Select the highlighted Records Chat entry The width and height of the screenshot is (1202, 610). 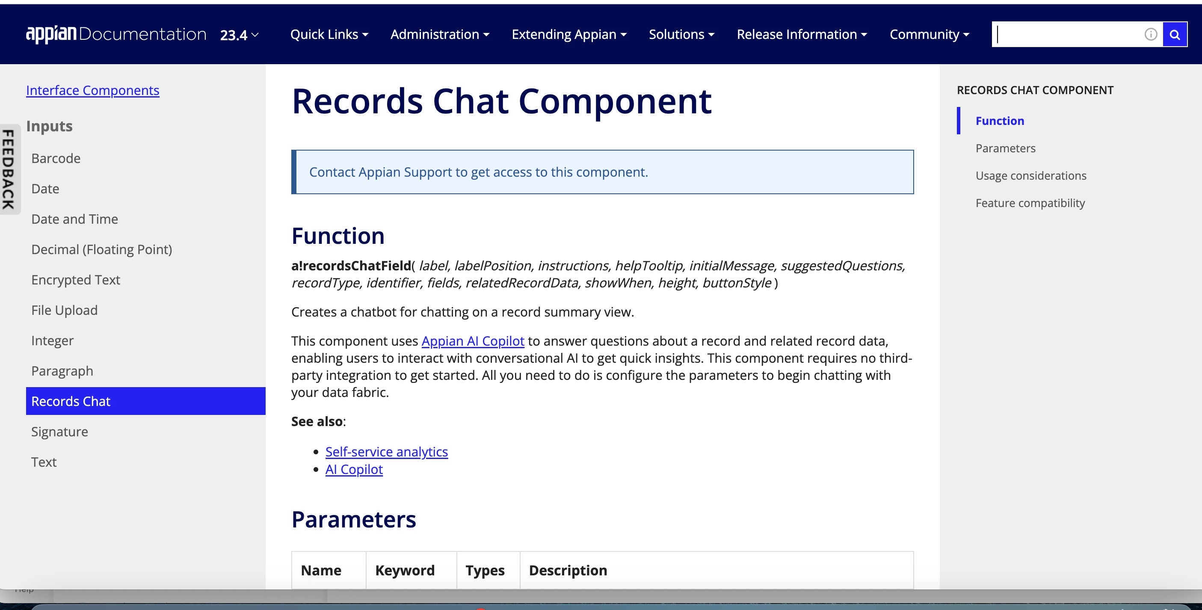145,401
